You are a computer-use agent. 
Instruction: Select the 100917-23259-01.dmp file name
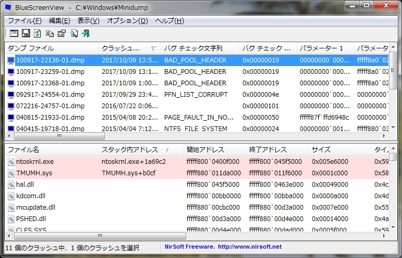coord(50,72)
